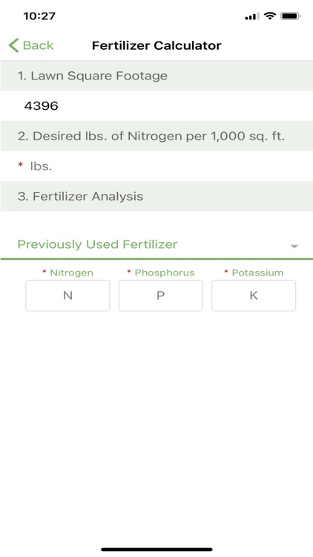The image size is (313, 557).
Task: Focus the Desired Nitrogen lbs. input field
Action: pos(156,166)
